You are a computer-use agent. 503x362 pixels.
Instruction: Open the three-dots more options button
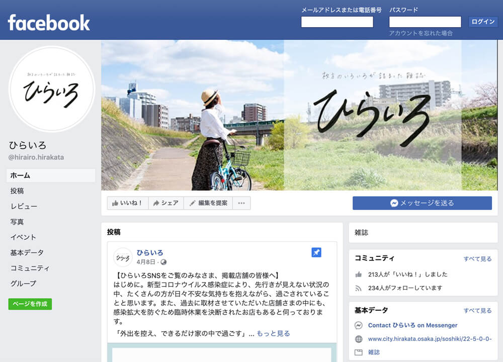[241, 203]
